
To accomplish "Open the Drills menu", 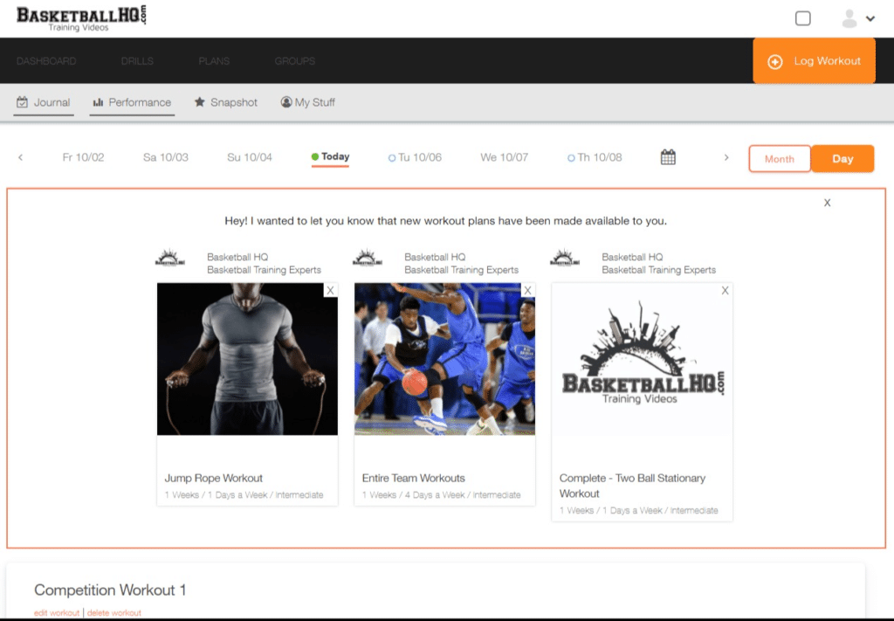I will pyautogui.click(x=136, y=61).
